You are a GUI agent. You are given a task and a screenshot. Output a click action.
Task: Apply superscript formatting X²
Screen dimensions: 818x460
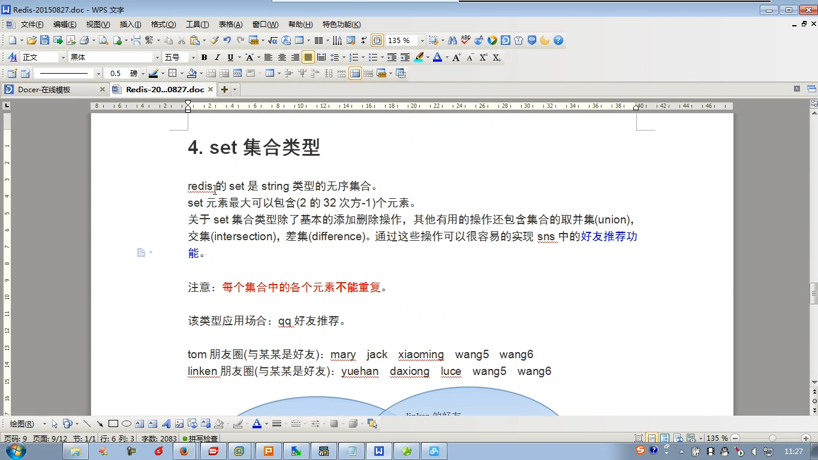(483, 57)
